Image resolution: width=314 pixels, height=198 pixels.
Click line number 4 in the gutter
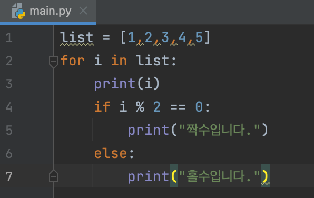click(x=9, y=107)
